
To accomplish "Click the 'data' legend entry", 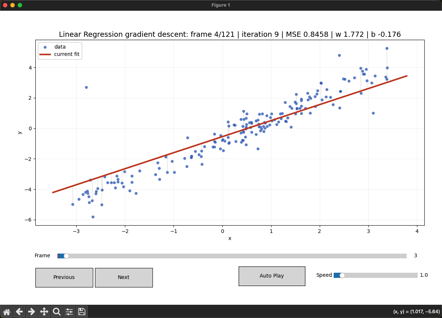I will pyautogui.click(x=60, y=47).
